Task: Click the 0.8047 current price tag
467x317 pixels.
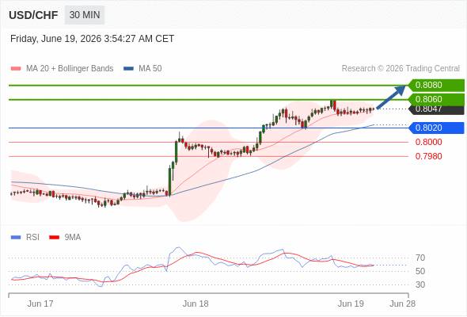Action: point(436,109)
